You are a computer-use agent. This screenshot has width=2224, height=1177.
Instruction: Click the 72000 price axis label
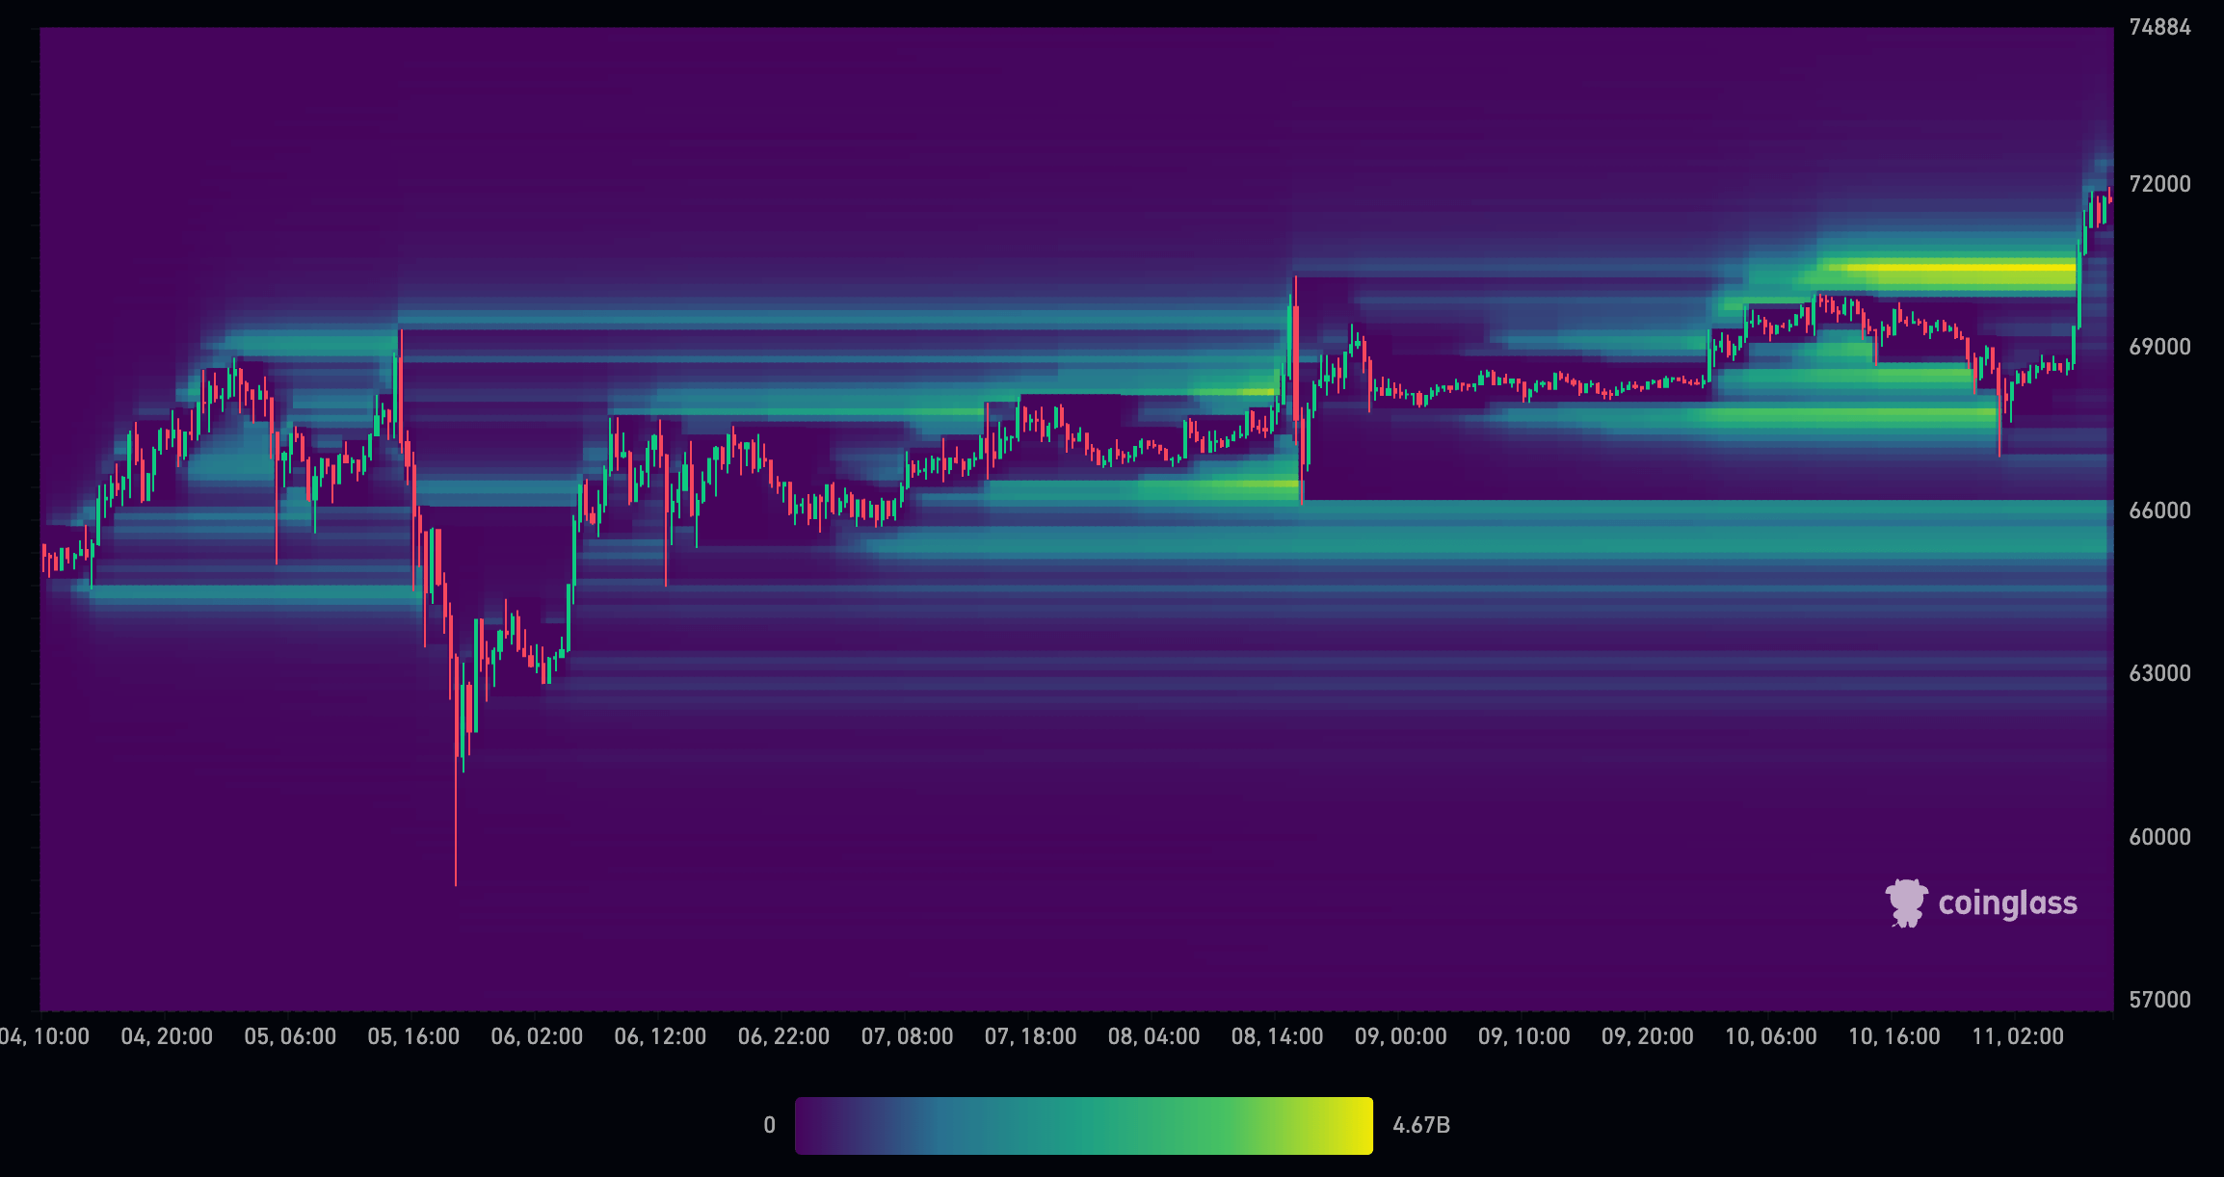point(2159,184)
